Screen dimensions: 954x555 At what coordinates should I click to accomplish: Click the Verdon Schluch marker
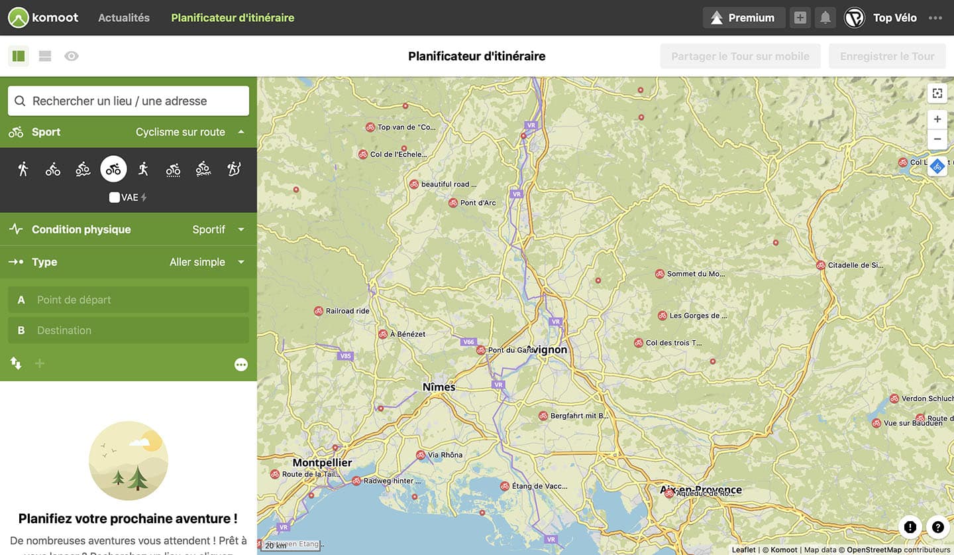(x=894, y=399)
